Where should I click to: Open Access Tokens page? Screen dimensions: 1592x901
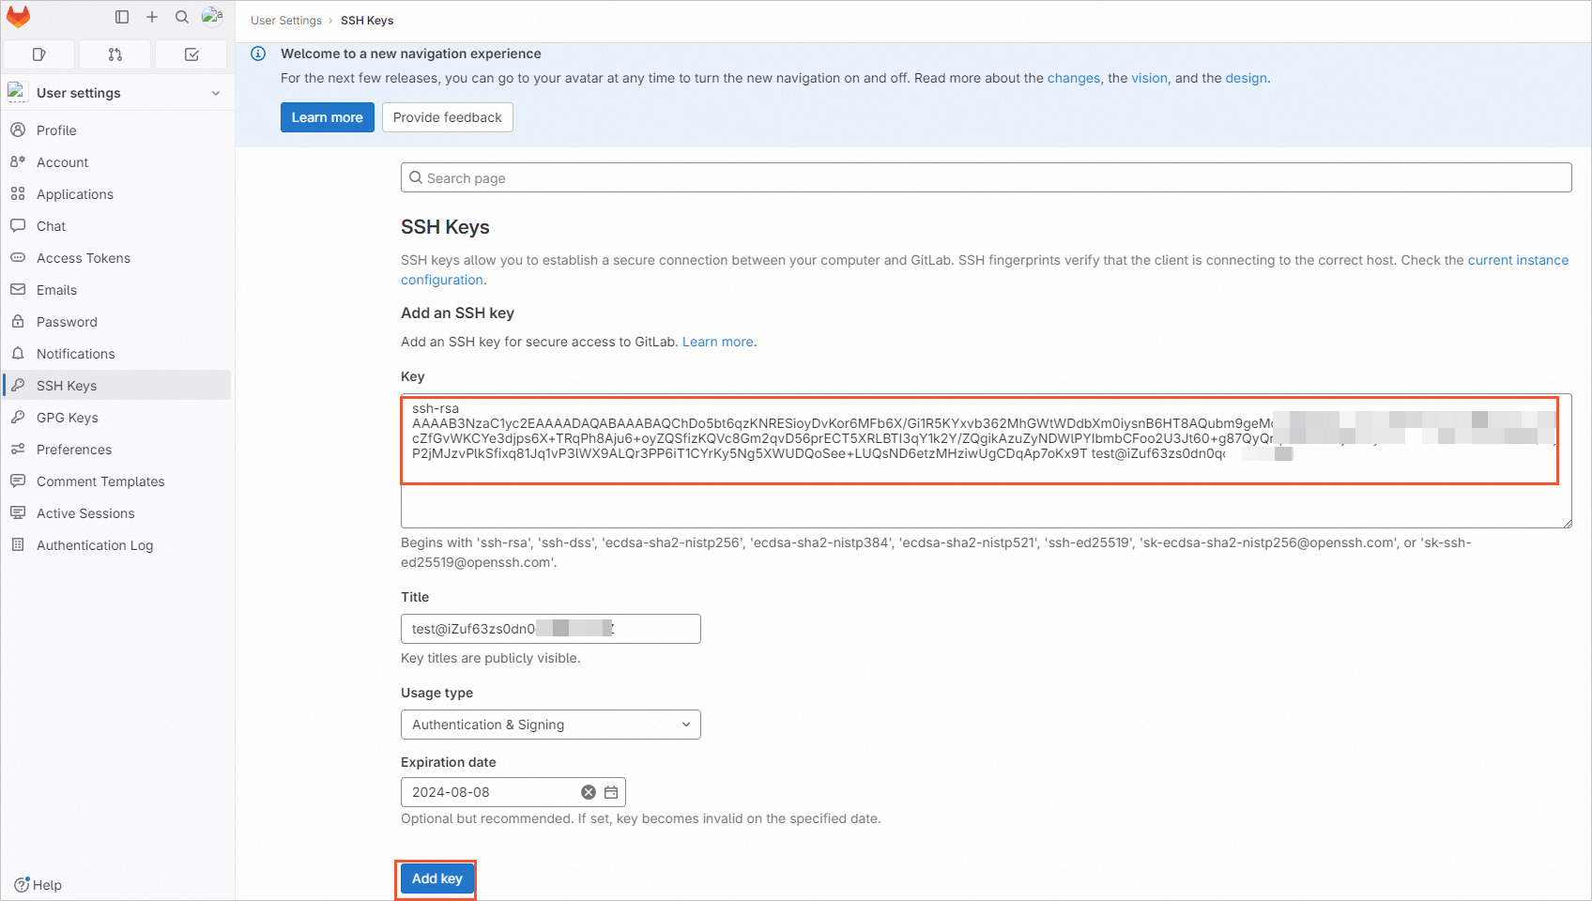click(x=117, y=257)
